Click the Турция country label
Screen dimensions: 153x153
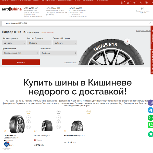tap(39, 140)
